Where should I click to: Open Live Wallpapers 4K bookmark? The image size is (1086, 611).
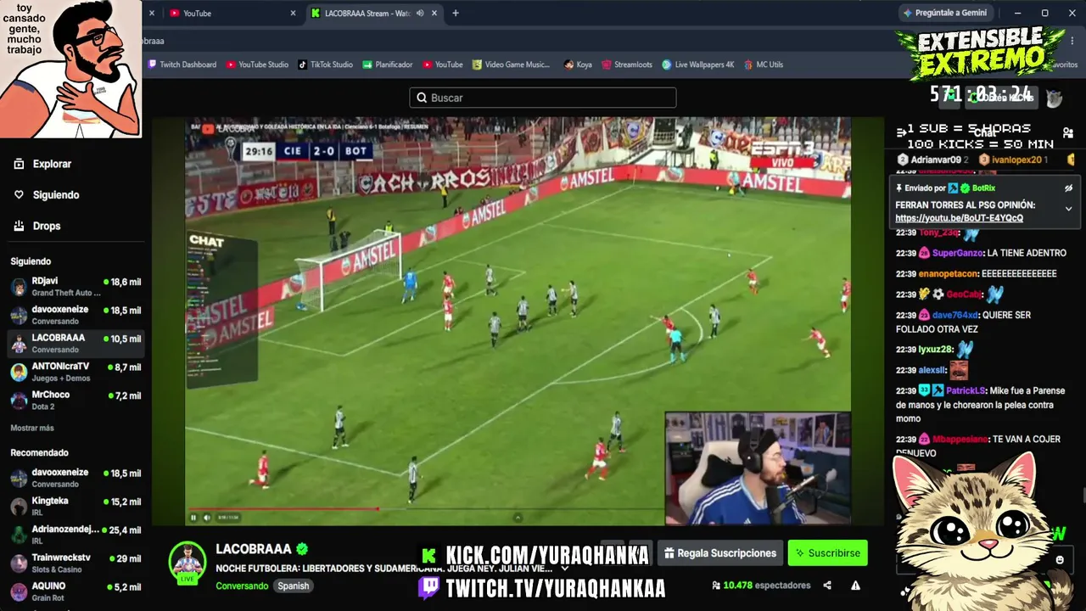[x=698, y=64]
